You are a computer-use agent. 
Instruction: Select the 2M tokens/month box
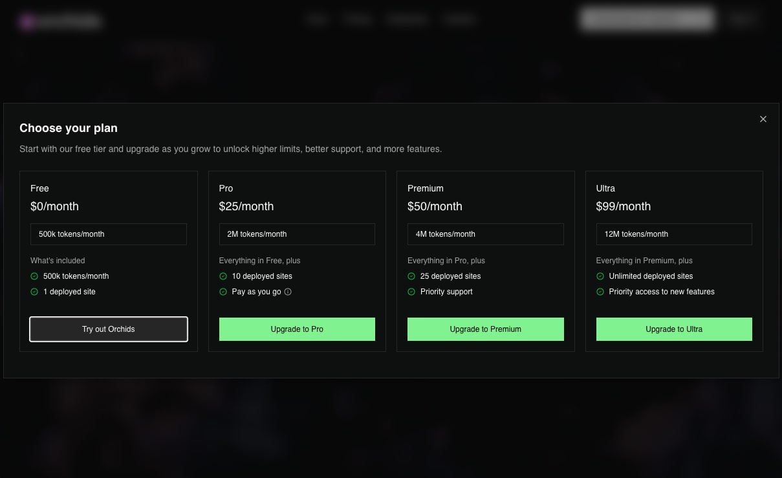[297, 234]
